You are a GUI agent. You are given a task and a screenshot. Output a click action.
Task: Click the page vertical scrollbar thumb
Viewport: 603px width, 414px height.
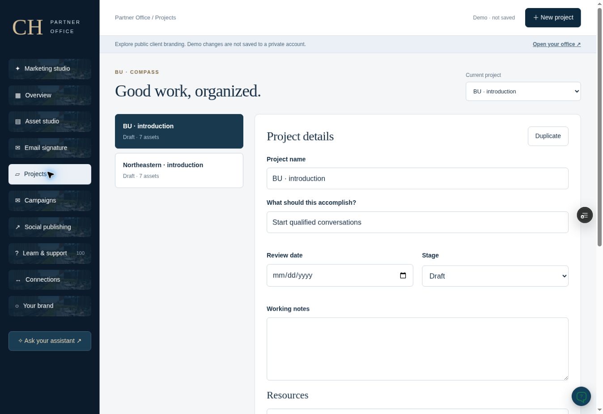(x=600, y=127)
